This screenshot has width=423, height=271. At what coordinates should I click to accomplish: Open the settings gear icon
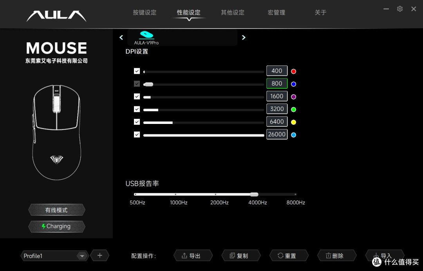399,9
